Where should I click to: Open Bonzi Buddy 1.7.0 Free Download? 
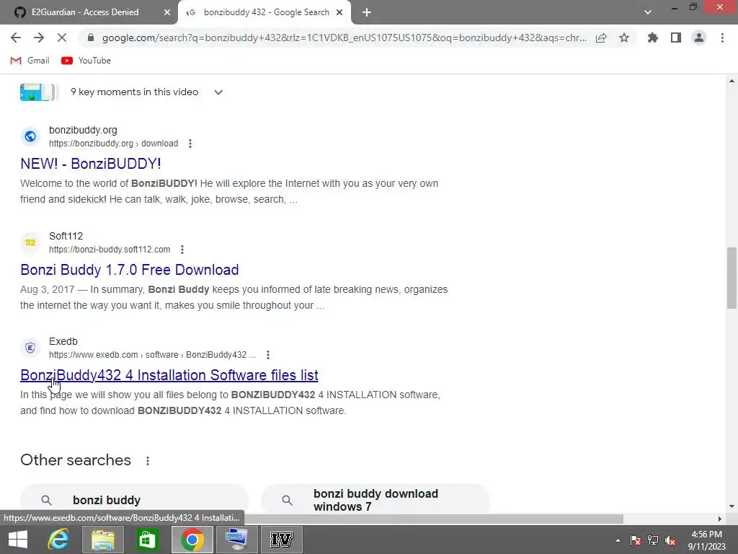130,270
